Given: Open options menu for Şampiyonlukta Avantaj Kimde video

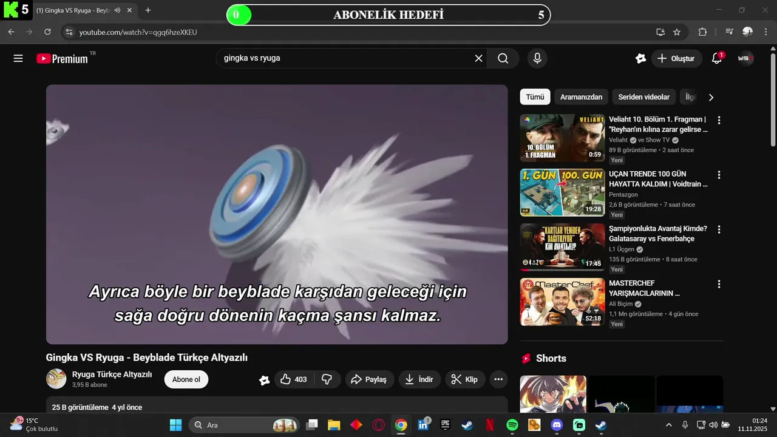Looking at the screenshot, I should (719, 229).
